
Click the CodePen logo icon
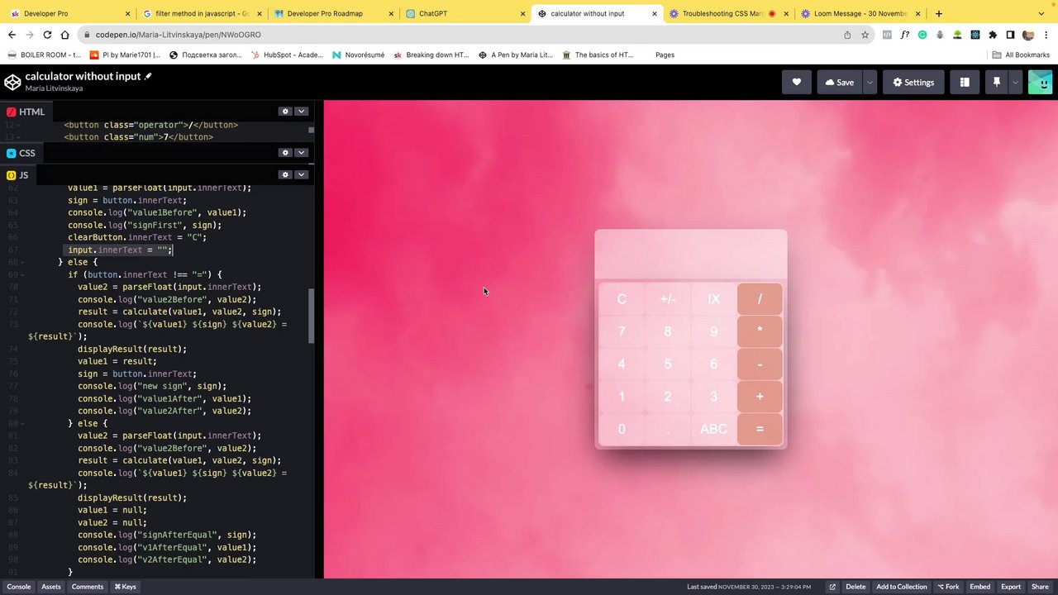[12, 83]
